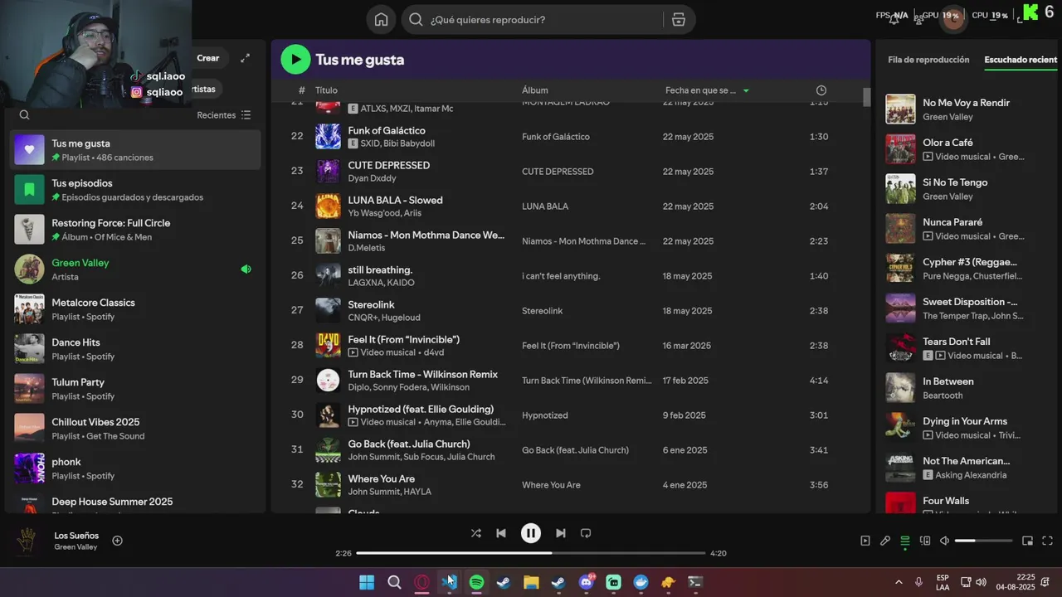The height and width of the screenshot is (597, 1062).
Task: Sort by the Título column header
Action: point(326,90)
